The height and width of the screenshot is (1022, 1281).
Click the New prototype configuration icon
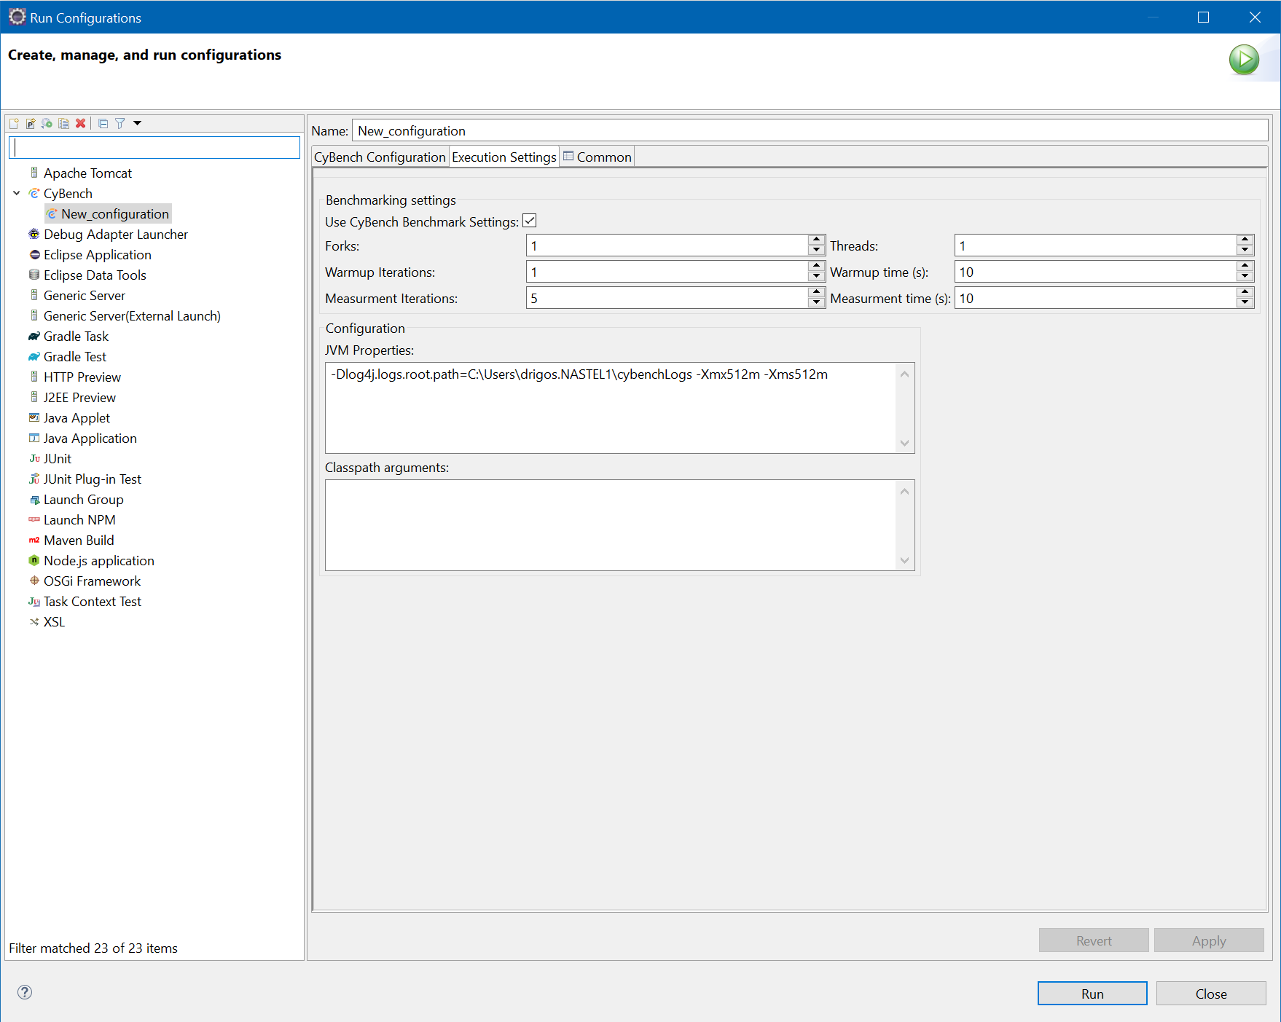31,123
